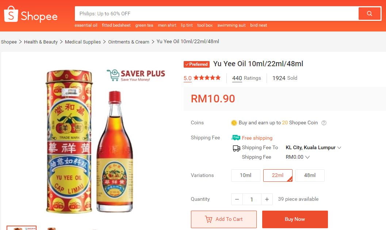
Task: Select the 10ml variation
Action: point(245,176)
